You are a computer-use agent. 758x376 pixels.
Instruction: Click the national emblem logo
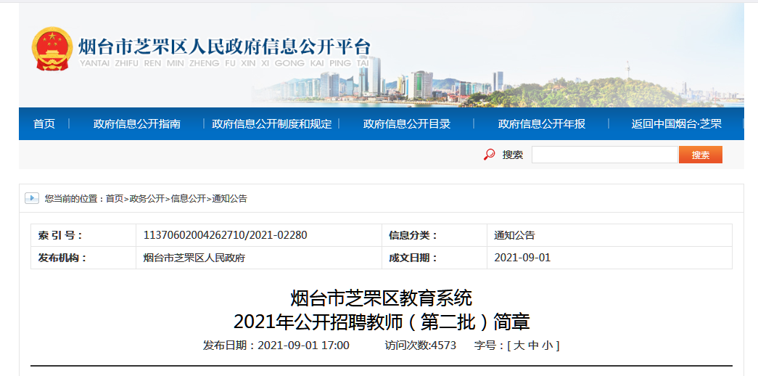pyautogui.click(x=52, y=49)
